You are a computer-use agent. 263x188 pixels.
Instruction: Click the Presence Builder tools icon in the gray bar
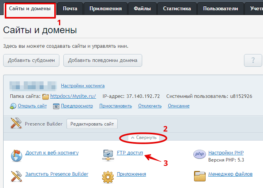point(16,123)
